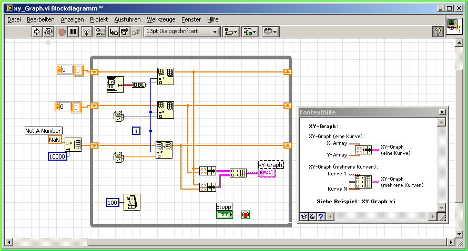This screenshot has width=468, height=251.
Task: Select the XY-Graph indicator terminal
Action: click(x=267, y=173)
